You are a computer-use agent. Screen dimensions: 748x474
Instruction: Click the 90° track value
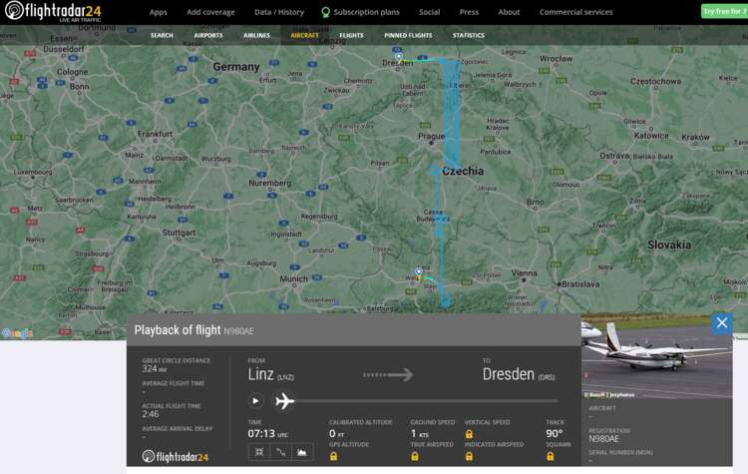point(554,433)
